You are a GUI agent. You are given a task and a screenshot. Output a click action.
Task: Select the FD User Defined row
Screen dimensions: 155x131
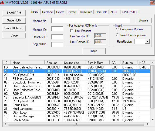(x=77, y=67)
